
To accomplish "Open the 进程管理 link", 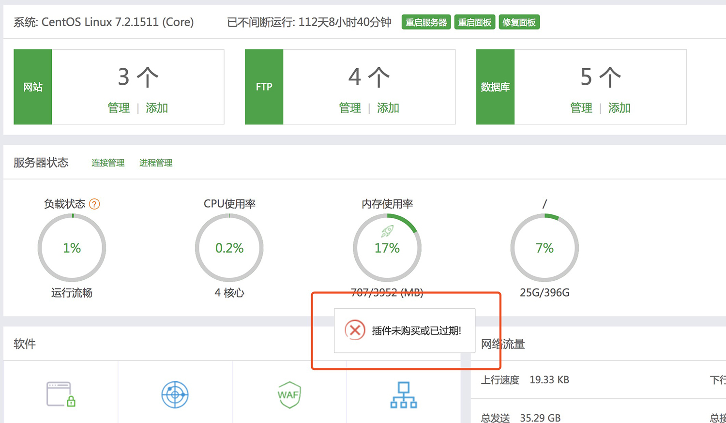I will pos(156,163).
